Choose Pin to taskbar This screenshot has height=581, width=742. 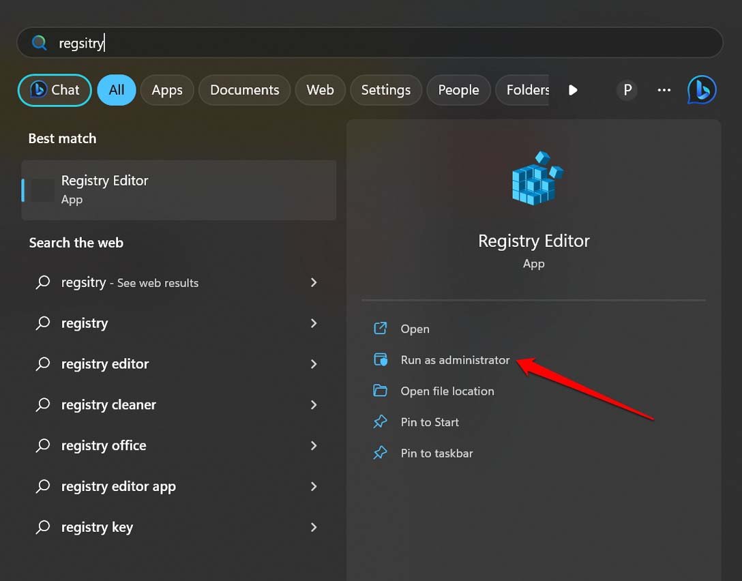pyautogui.click(x=436, y=453)
